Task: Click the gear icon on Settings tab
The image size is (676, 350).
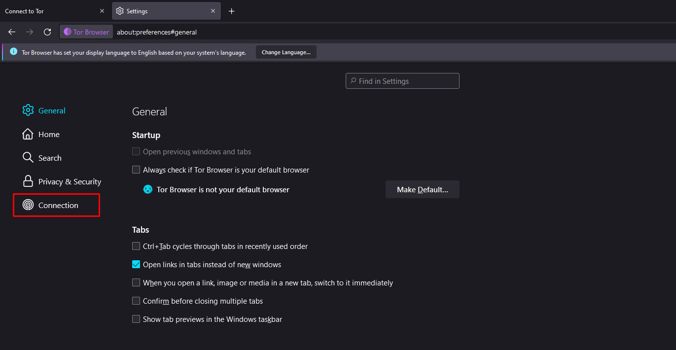Action: pyautogui.click(x=120, y=11)
